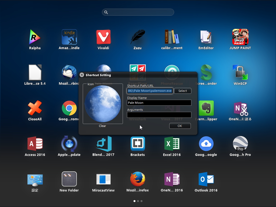Open the OneNote send-to icon with scissors
Image resolution: width=276 pixels, height=207 pixels.
pyautogui.click(x=241, y=108)
